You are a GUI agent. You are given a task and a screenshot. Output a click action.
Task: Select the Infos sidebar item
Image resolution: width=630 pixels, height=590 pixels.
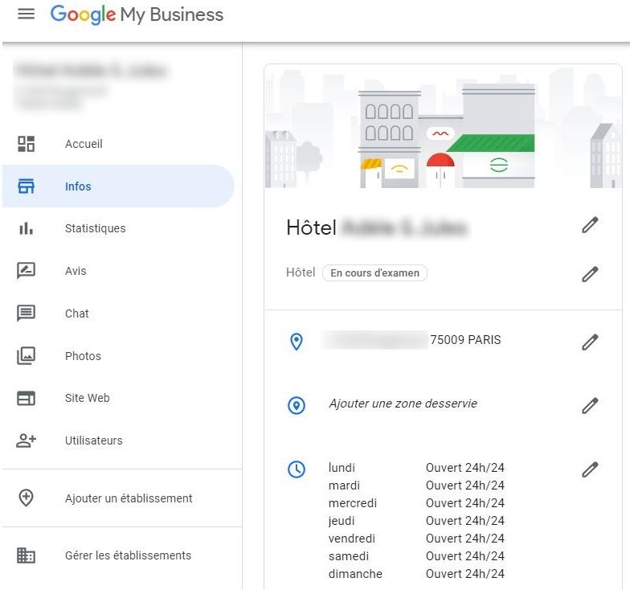pos(78,186)
